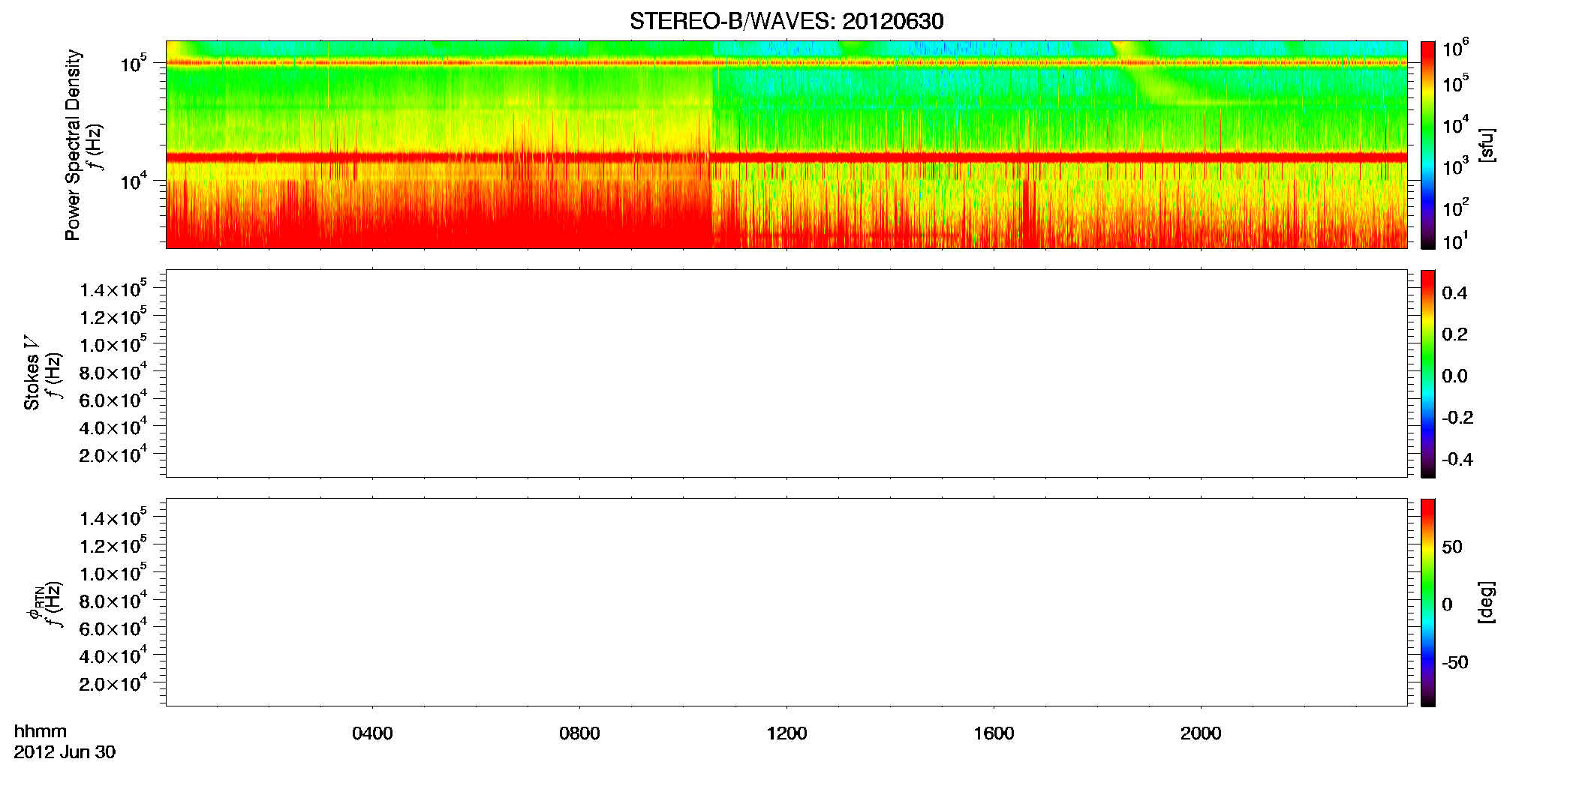Click the empty Stokes V plot panel
Screen dimensions: 1573x810
(x=786, y=373)
